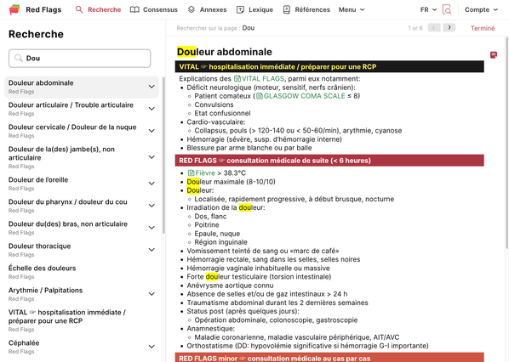509x362 pixels.
Task: Open the VITAL FLAGS link
Action: (263, 79)
